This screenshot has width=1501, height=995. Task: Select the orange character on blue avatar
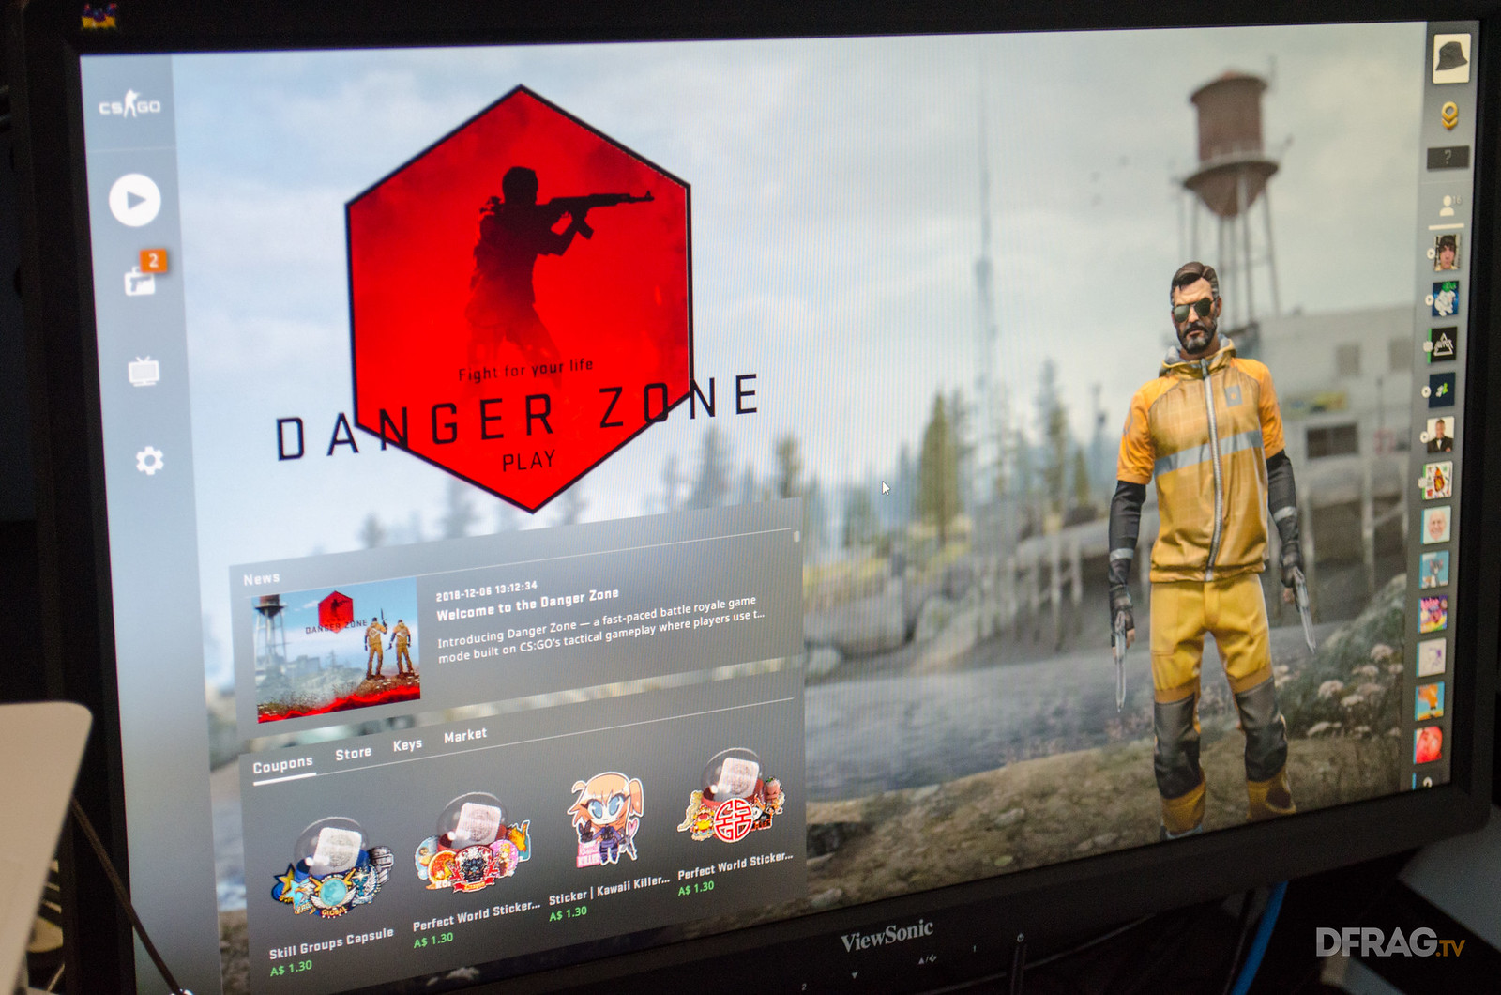[x=1430, y=701]
